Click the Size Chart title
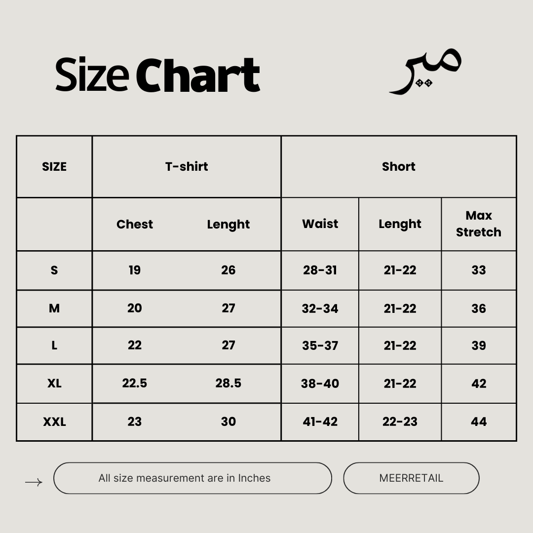The height and width of the screenshot is (533, 533). click(157, 75)
